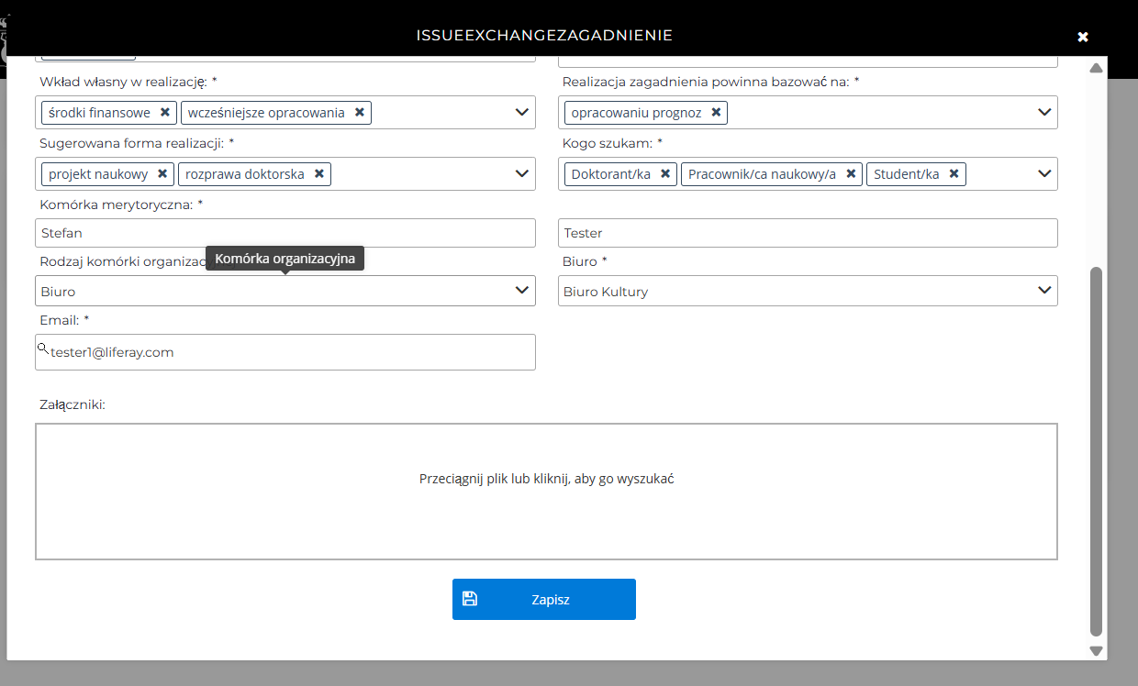Remove the 'Student/ka' tag
Screen dimensions: 1138x686
coord(954,174)
